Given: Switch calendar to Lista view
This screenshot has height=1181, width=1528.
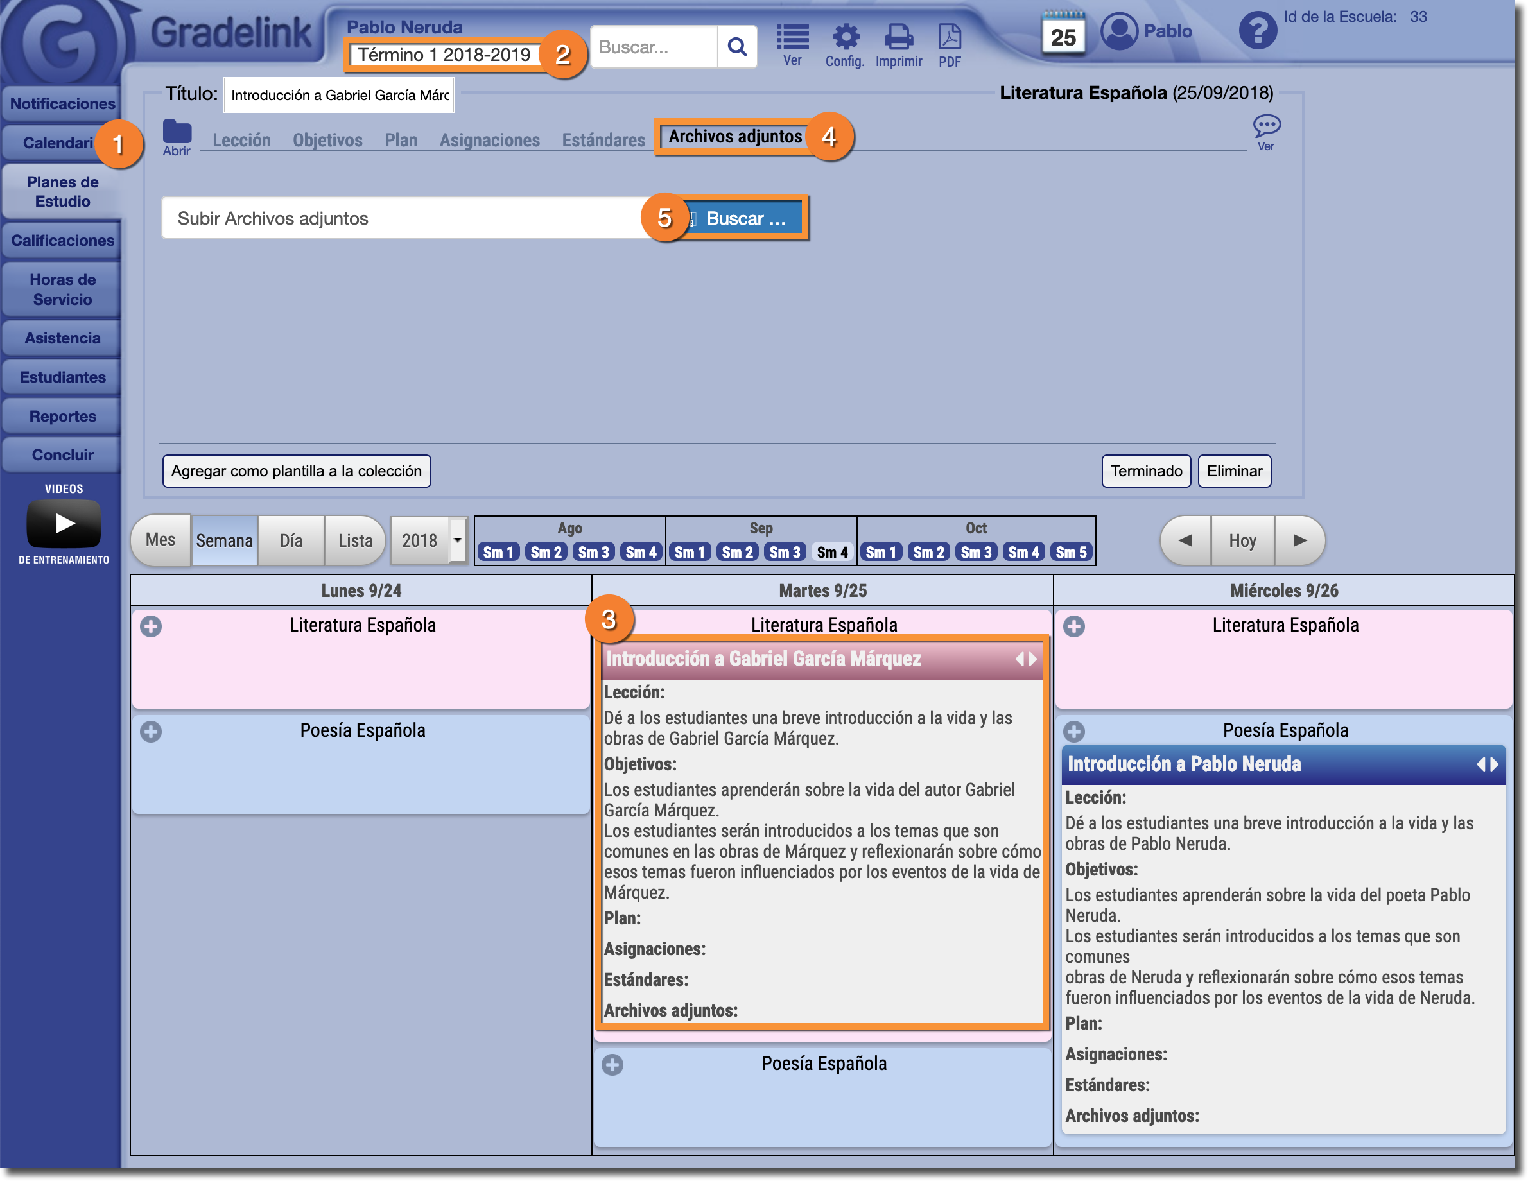Looking at the screenshot, I should click(x=354, y=540).
